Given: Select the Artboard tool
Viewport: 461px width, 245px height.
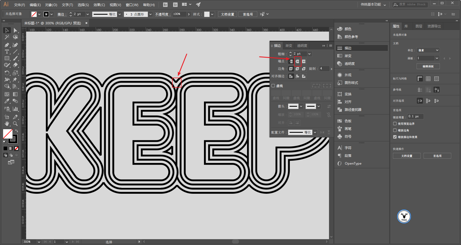Looking at the screenshot, I should click(x=7, y=117).
